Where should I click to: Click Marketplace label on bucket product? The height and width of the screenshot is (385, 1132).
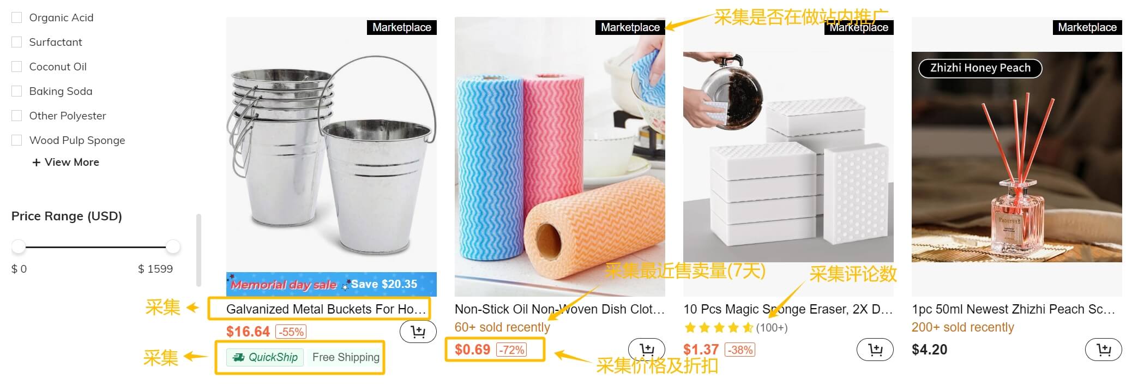tap(402, 27)
